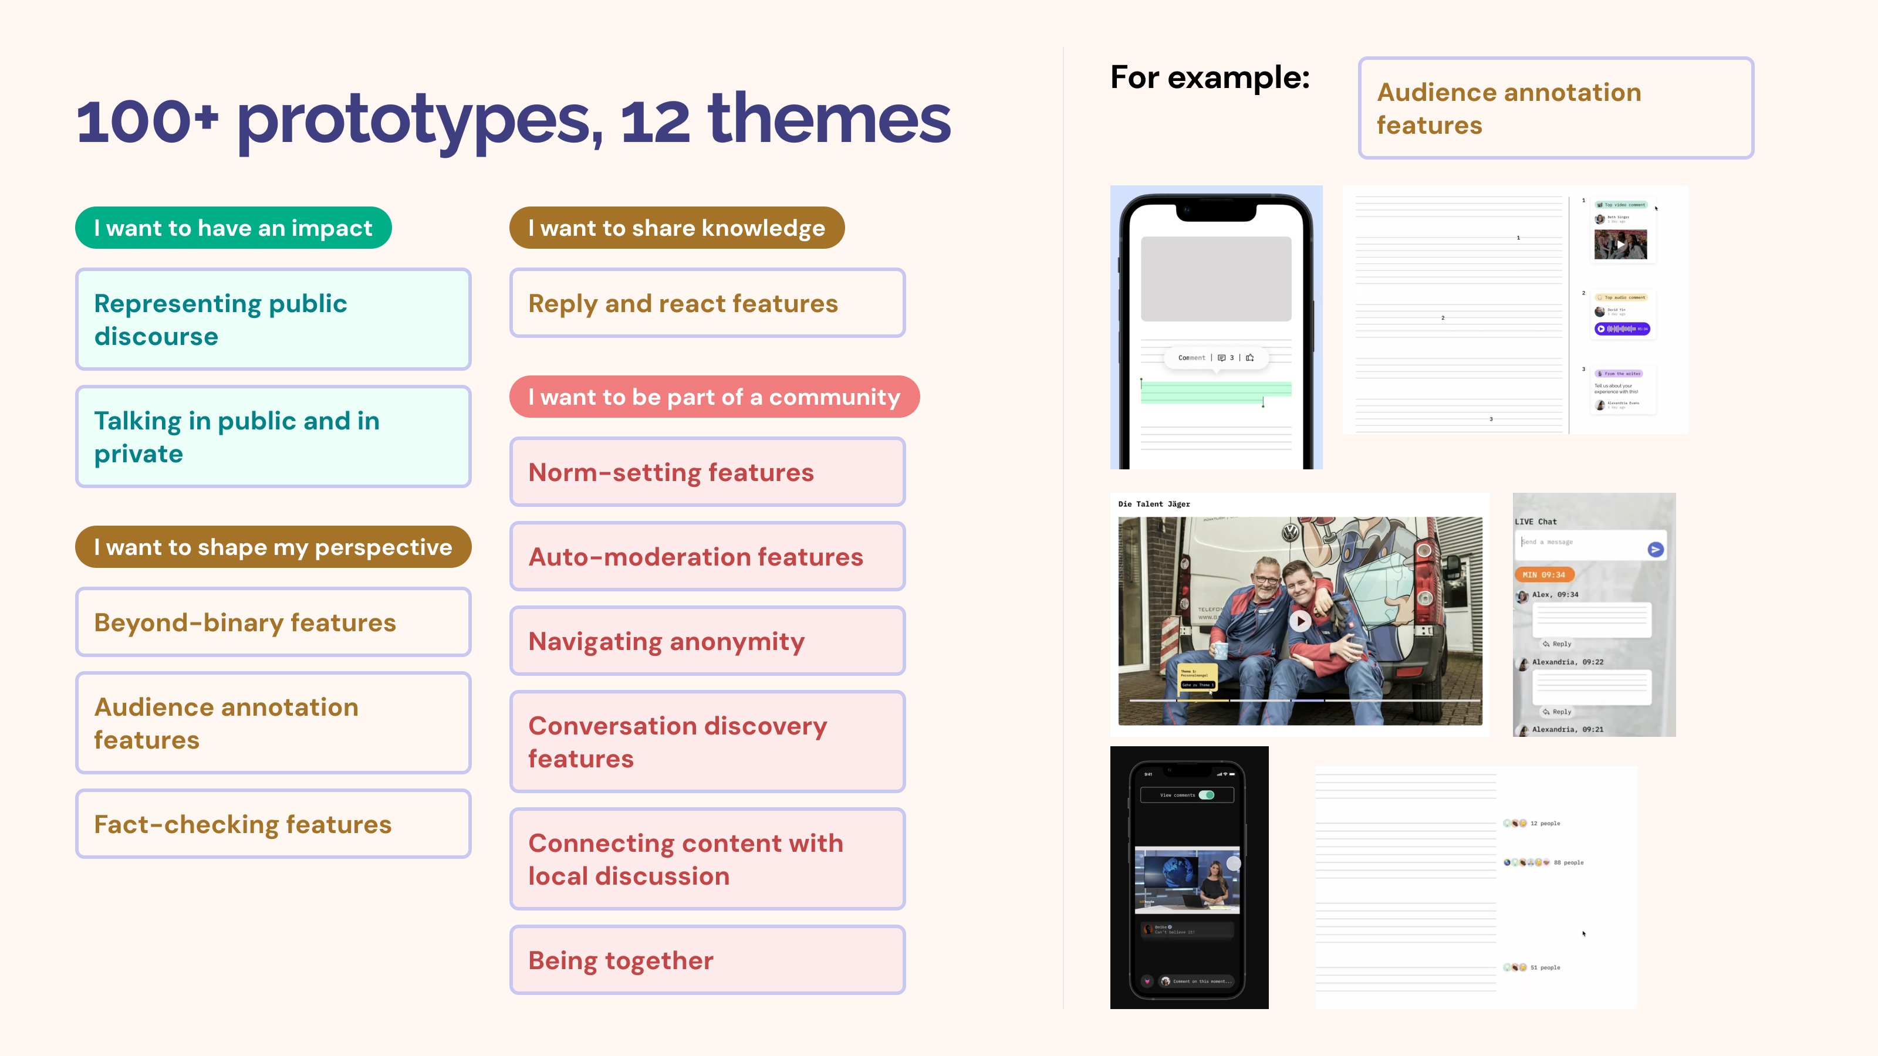The height and width of the screenshot is (1056, 1878).
Task: Select the 'Top audio comment' label tab
Action: 1622,298
